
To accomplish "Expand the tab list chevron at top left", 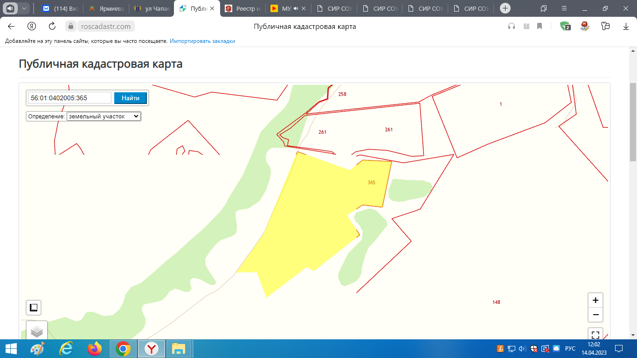I will tap(24, 8).
